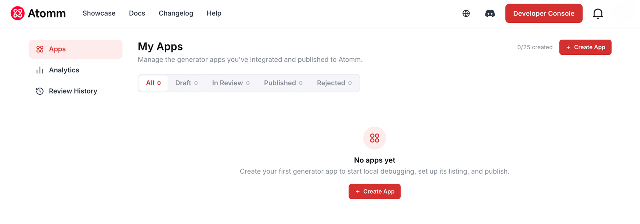Click the large apps icon above No apps yet
This screenshot has height=224, width=640.
[375, 138]
